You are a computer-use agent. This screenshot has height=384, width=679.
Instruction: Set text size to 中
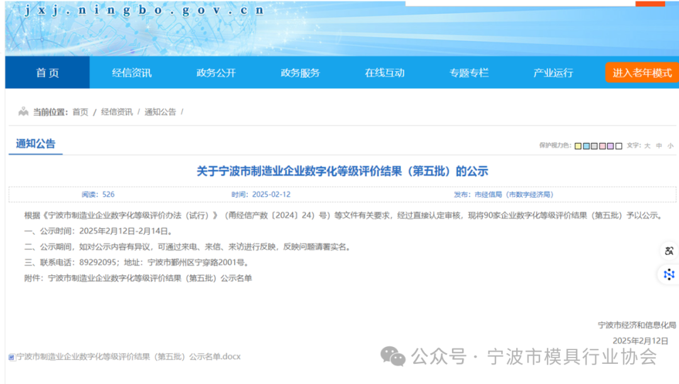coord(658,145)
